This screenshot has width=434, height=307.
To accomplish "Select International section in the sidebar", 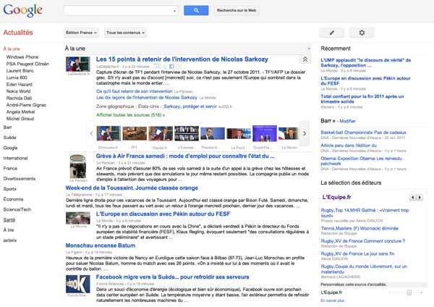I will click(x=15, y=159).
